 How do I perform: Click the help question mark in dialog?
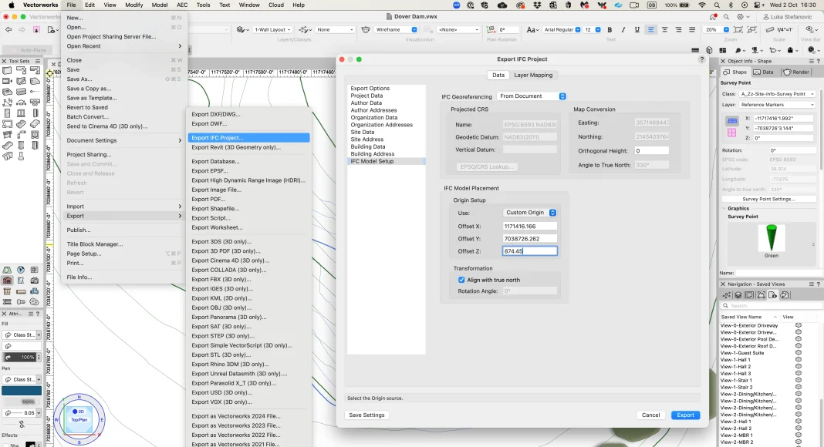point(701,59)
